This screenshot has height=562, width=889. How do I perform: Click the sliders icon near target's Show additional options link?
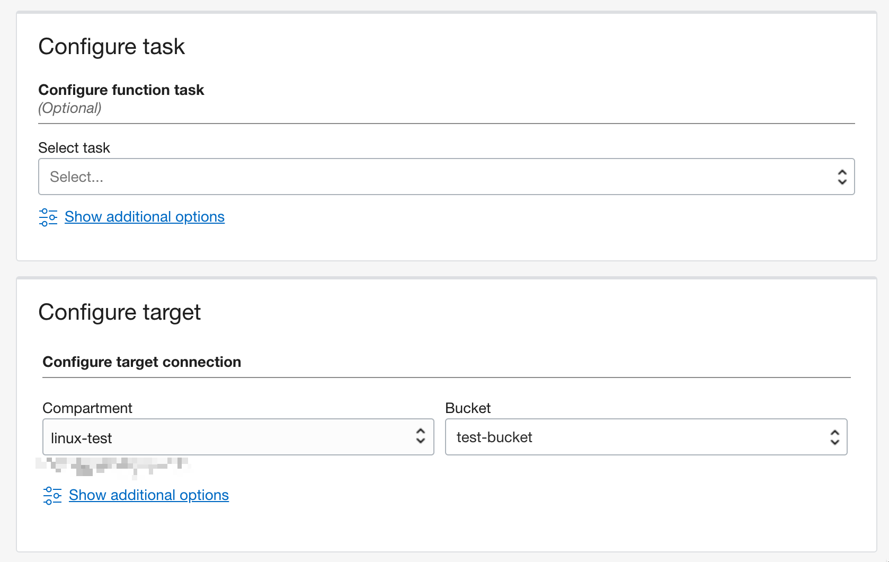pyautogui.click(x=52, y=495)
